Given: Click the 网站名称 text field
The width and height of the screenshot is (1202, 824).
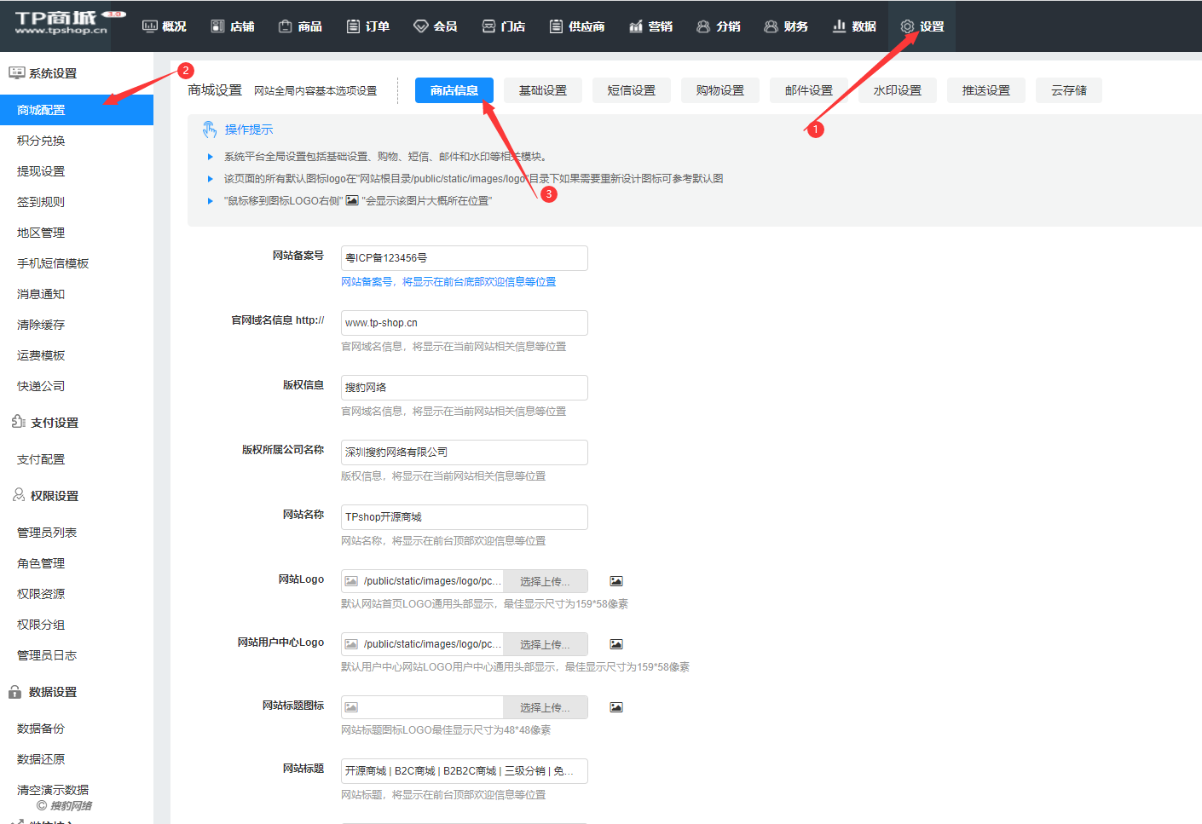Looking at the screenshot, I should [464, 517].
